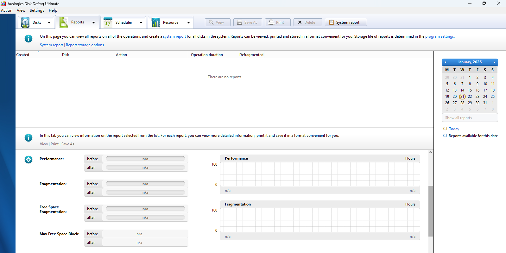Open the Action menu
The image size is (506, 253).
pos(7,10)
